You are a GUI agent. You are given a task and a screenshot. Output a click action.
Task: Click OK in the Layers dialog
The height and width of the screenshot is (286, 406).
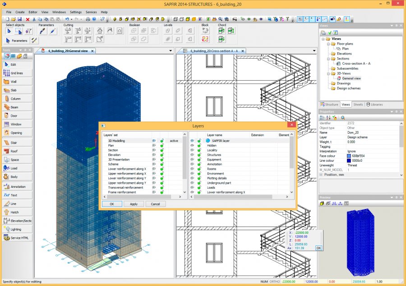point(112,204)
